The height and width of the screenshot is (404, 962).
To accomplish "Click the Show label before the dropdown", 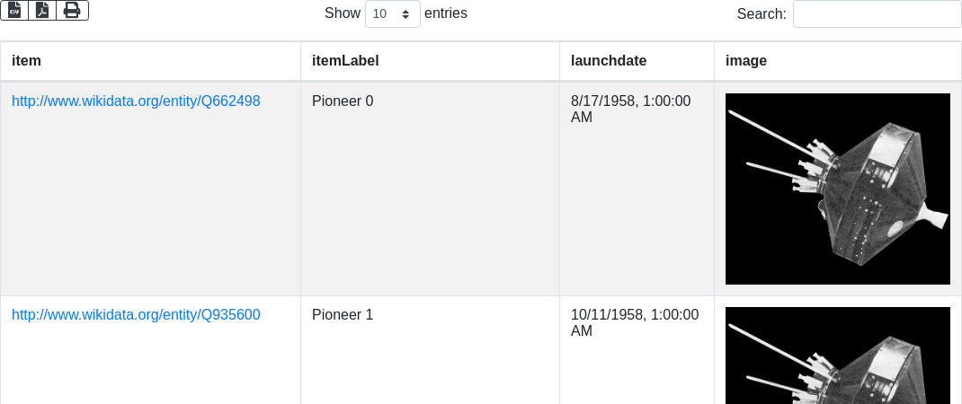I will click(342, 13).
